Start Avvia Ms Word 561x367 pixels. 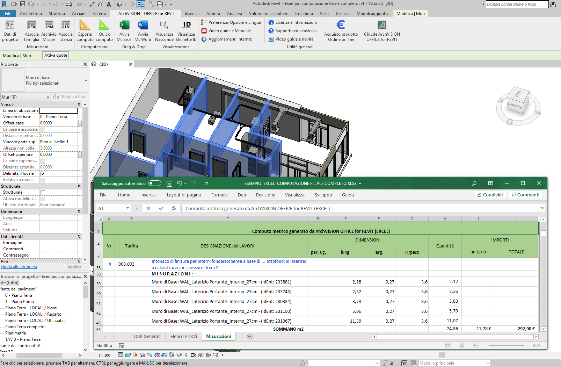143,31
